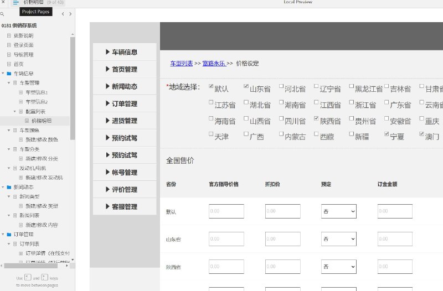
Task: Open 新建/修改 类型 page
Action: pyautogui.click(x=42, y=206)
